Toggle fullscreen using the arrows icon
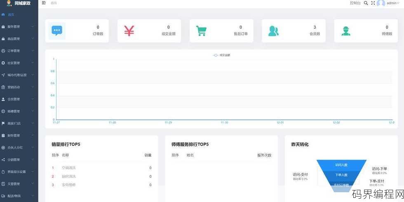 point(373,3)
